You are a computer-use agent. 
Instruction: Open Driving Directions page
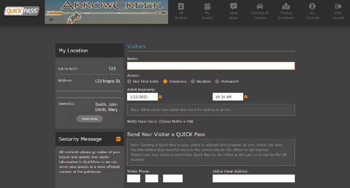point(286,11)
